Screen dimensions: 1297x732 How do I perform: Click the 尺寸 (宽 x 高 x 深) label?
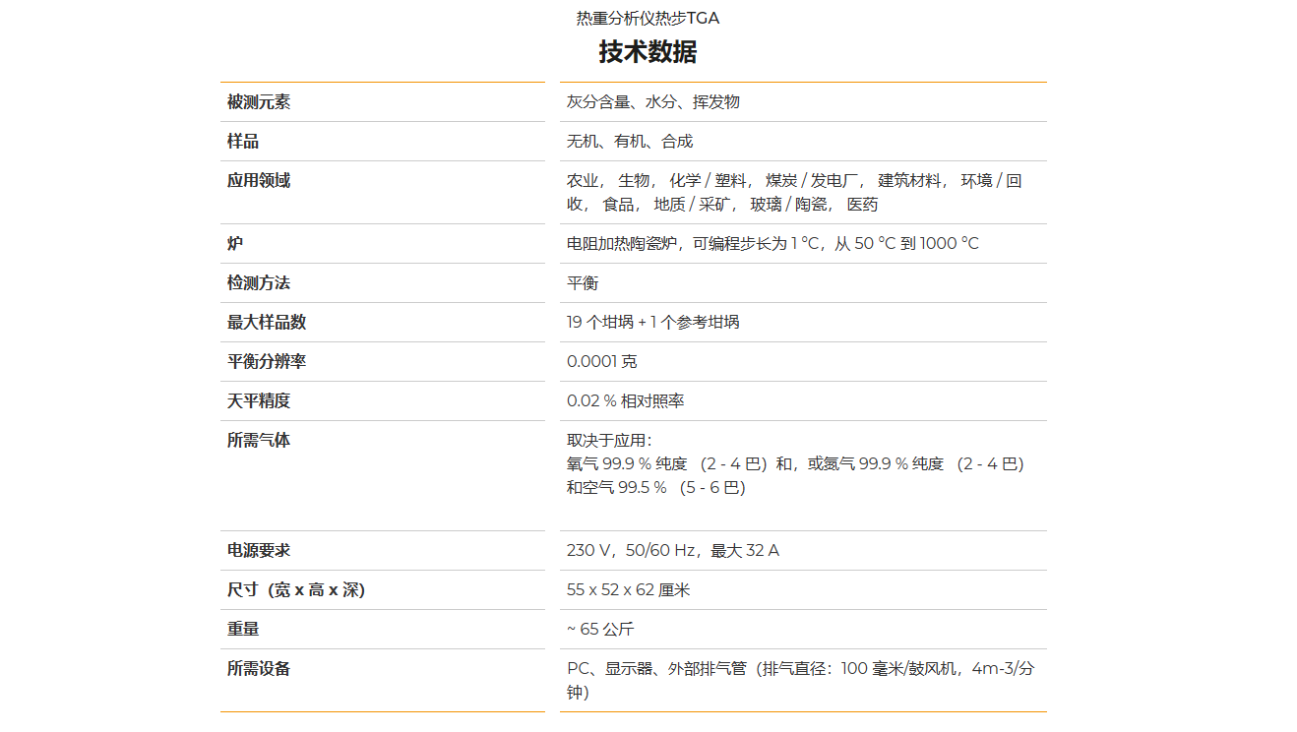coord(296,590)
